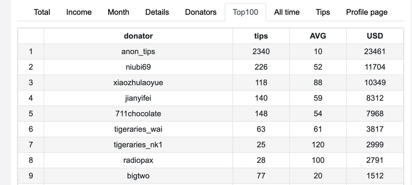This screenshot has width=412, height=185.
Task: Select radiopax in the donator list
Action: (138, 160)
